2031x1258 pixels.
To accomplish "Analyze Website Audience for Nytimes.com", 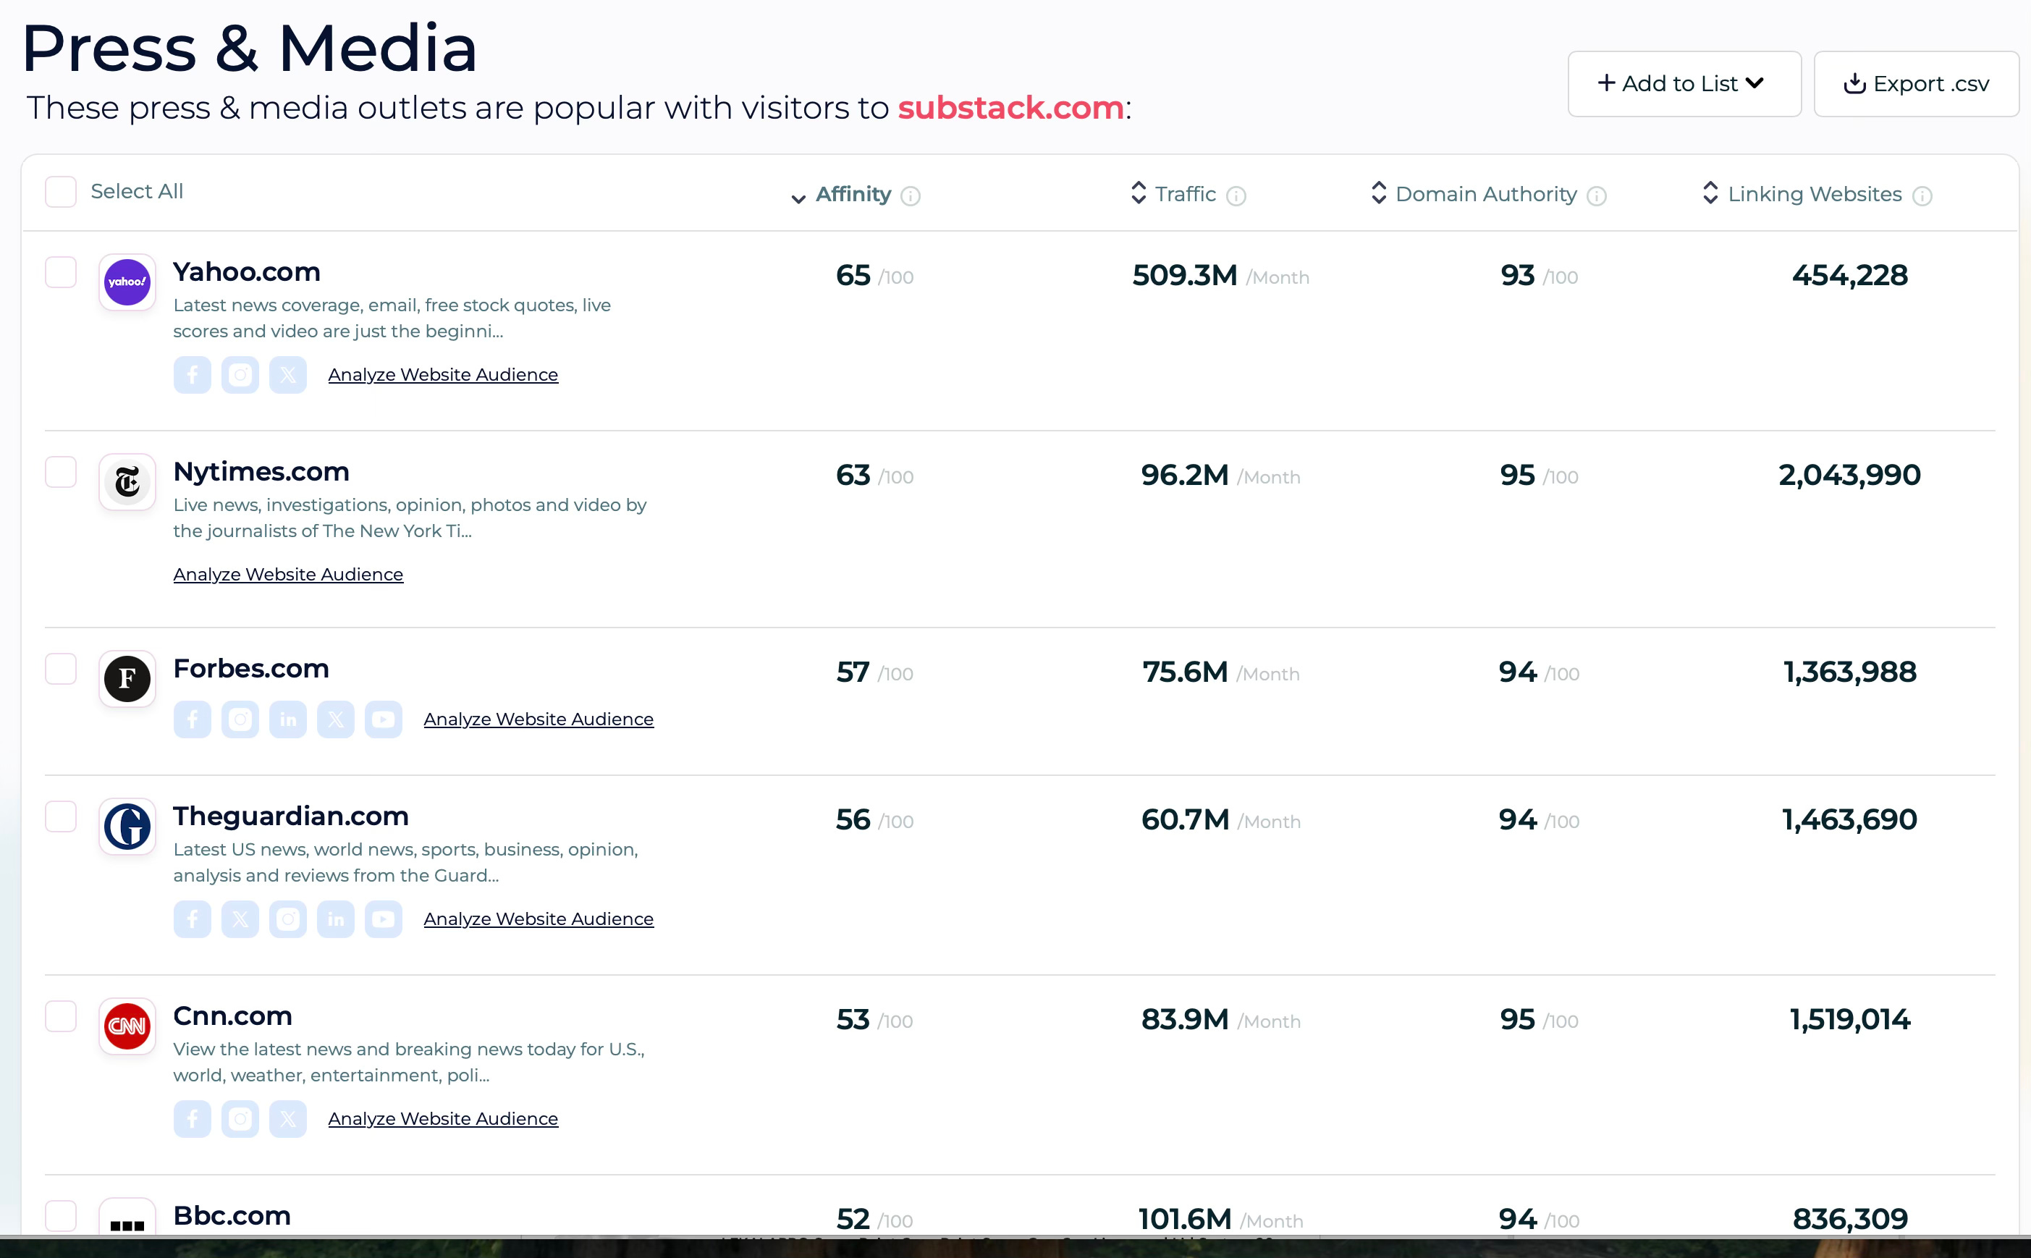I will [x=289, y=575].
